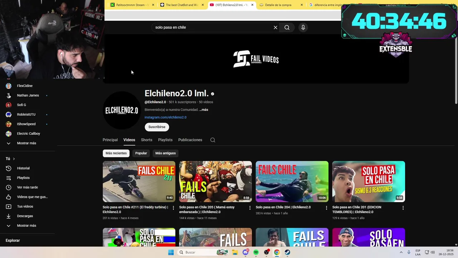Open OBS Studio from taskbar
Viewport: 458px width, 258px height.
pos(267,252)
